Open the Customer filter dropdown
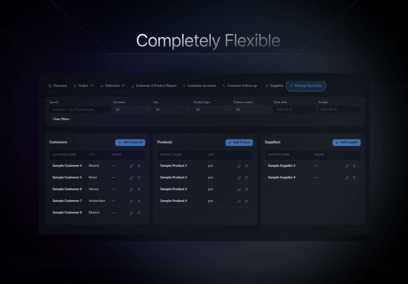The width and height of the screenshot is (408, 284). 132,110
